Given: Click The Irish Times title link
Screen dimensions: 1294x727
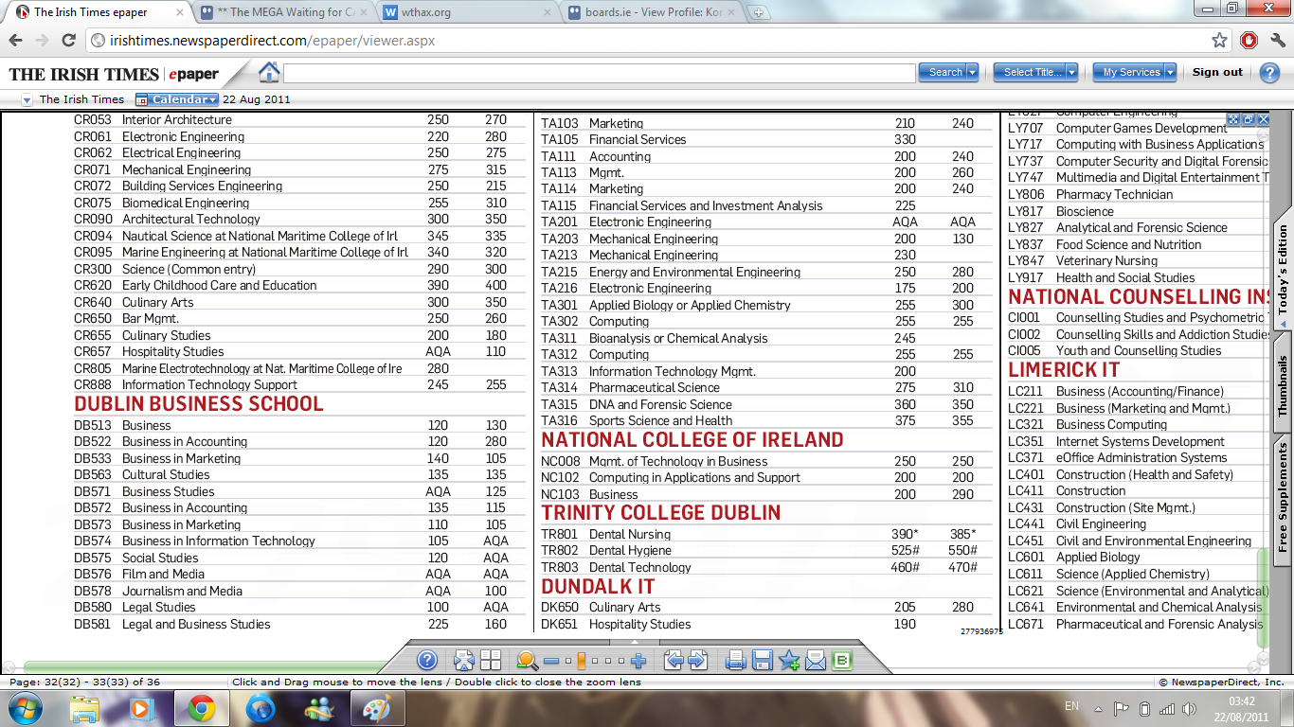Looking at the screenshot, I should point(81,99).
